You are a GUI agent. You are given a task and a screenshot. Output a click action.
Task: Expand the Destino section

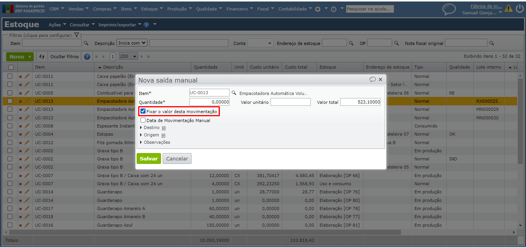tap(141, 127)
